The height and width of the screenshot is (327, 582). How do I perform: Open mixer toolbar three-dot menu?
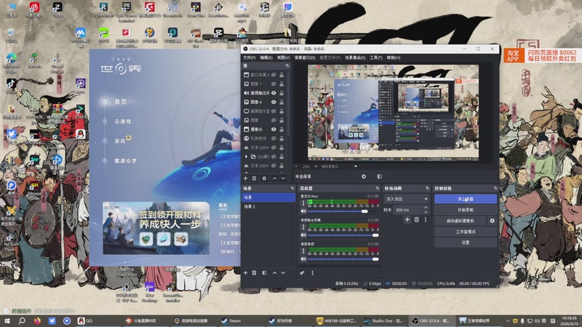tap(313, 273)
